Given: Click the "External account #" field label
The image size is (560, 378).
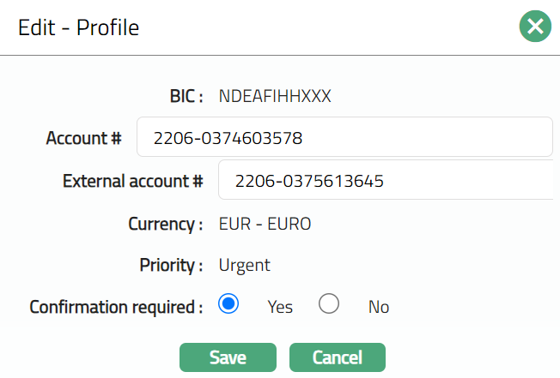Looking at the screenshot, I should pos(133,181).
